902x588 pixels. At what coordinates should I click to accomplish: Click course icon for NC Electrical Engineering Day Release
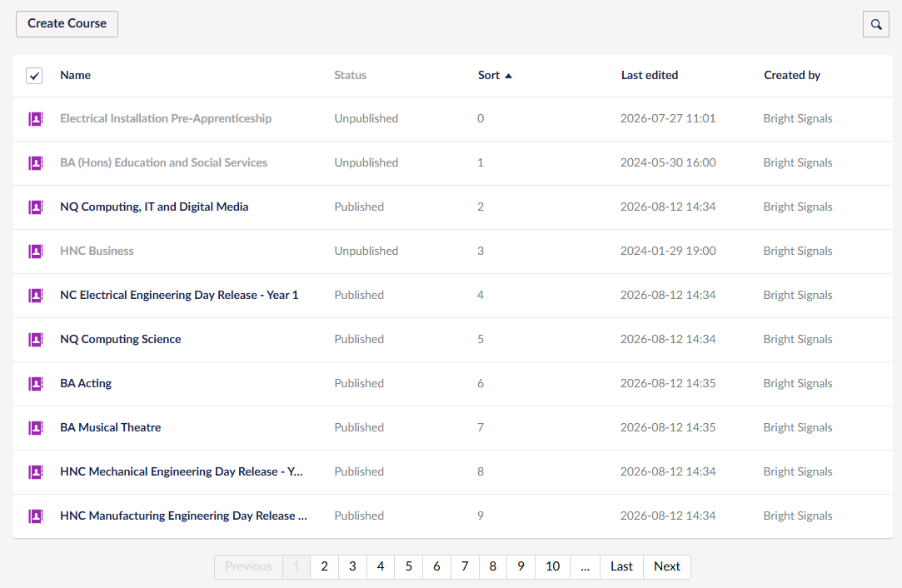36,295
